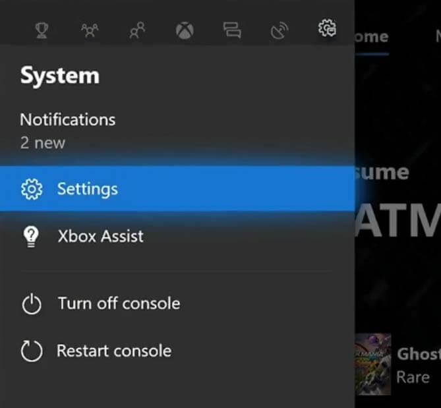Click the power icon for console shutdown
This screenshot has width=441, height=408.
click(x=32, y=304)
